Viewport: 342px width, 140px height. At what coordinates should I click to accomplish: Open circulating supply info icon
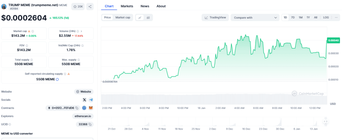click(65, 74)
